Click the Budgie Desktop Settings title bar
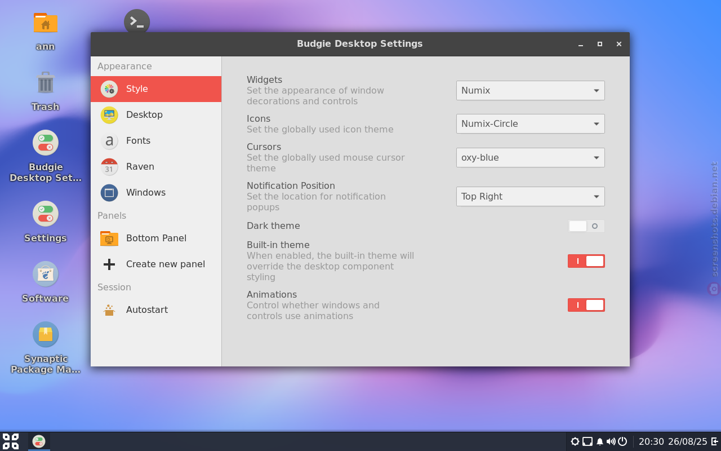721x451 pixels. point(360,44)
